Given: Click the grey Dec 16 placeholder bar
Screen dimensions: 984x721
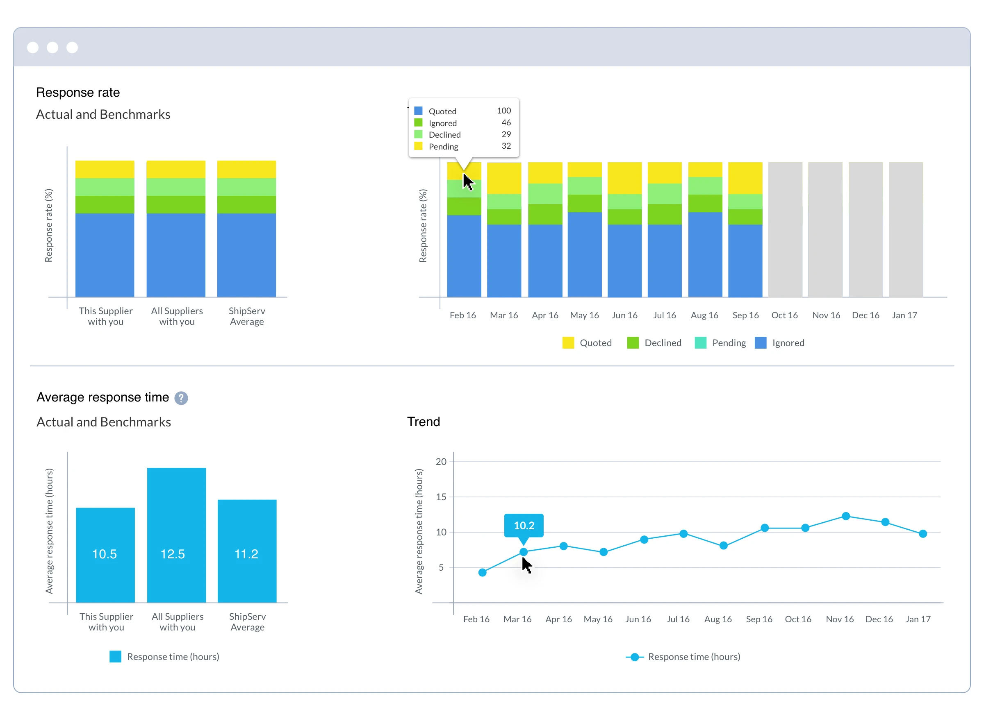Looking at the screenshot, I should tap(866, 229).
